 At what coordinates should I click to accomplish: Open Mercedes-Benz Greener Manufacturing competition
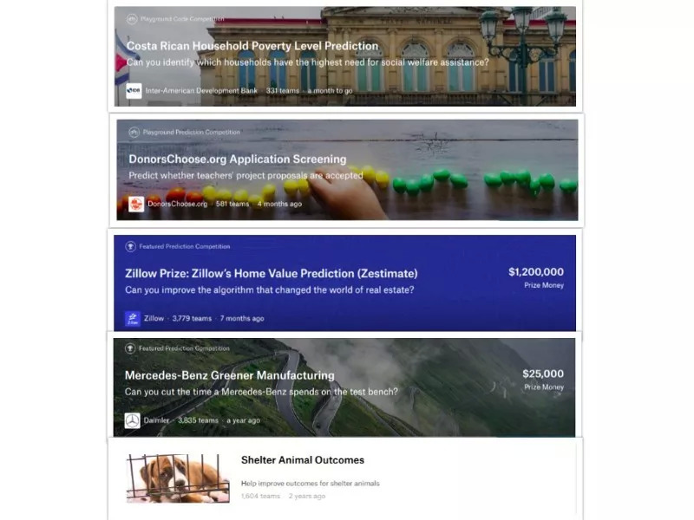coord(229,375)
